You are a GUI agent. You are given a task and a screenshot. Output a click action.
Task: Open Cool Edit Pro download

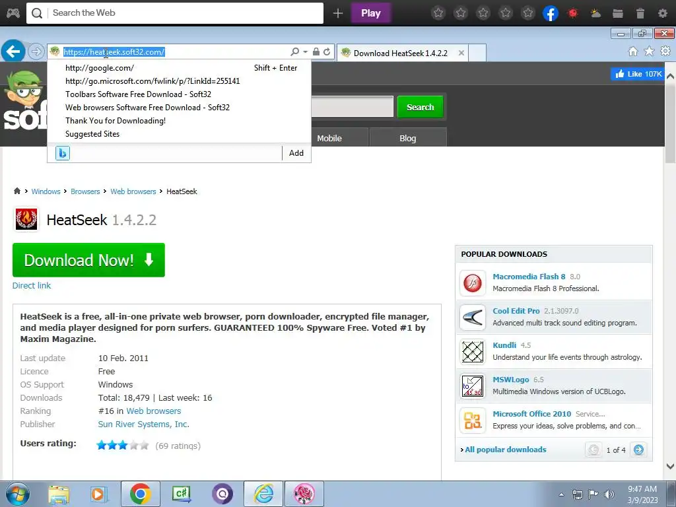coord(516,311)
